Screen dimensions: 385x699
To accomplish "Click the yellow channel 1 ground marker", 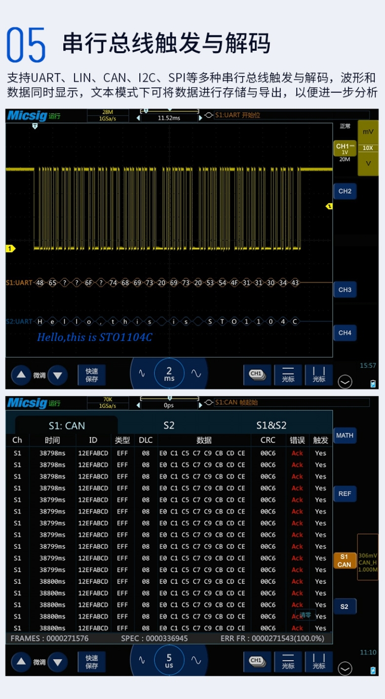I will tap(10, 249).
